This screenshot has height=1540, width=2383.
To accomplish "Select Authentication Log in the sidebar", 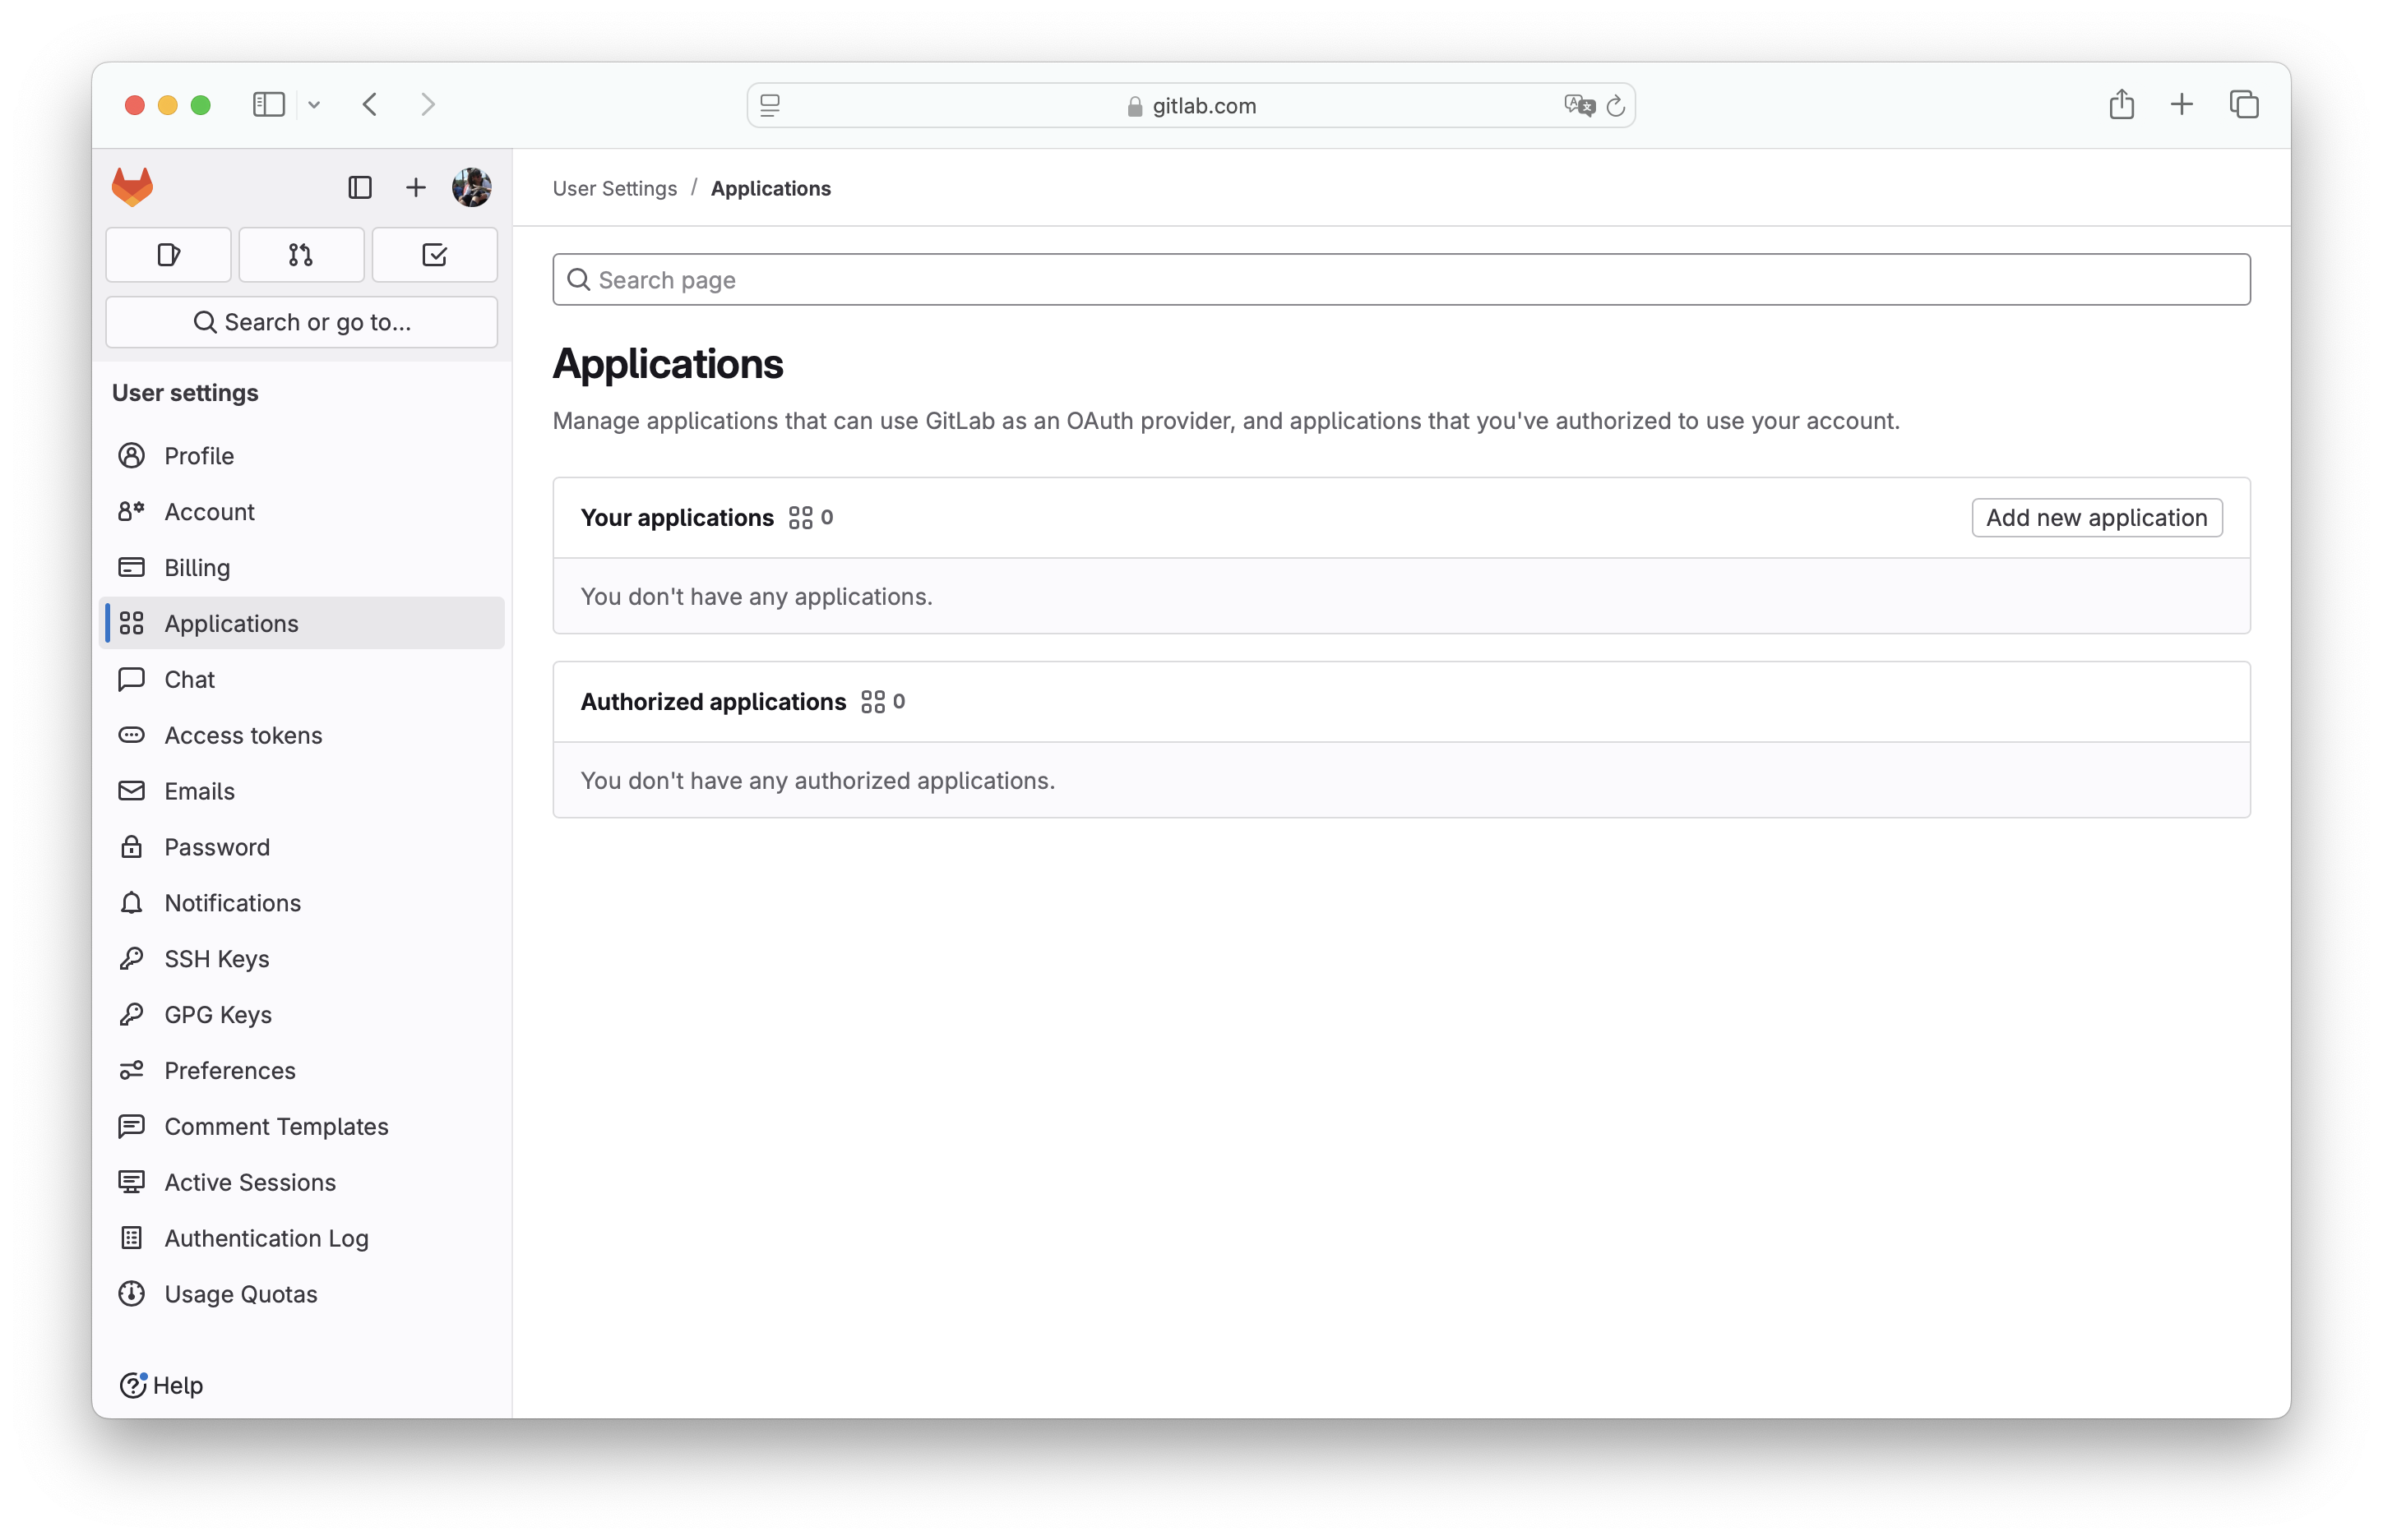I will [x=266, y=1238].
